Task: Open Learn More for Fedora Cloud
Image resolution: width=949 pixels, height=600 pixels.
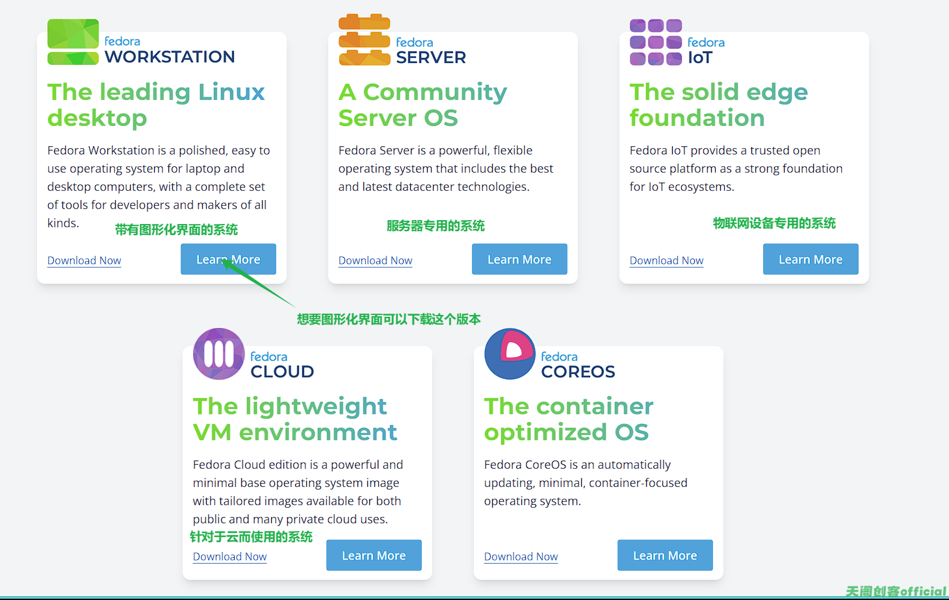Action: pos(374,555)
